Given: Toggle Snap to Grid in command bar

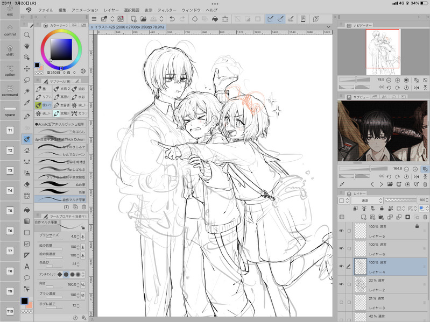Looking at the screenshot, I should point(291,19).
